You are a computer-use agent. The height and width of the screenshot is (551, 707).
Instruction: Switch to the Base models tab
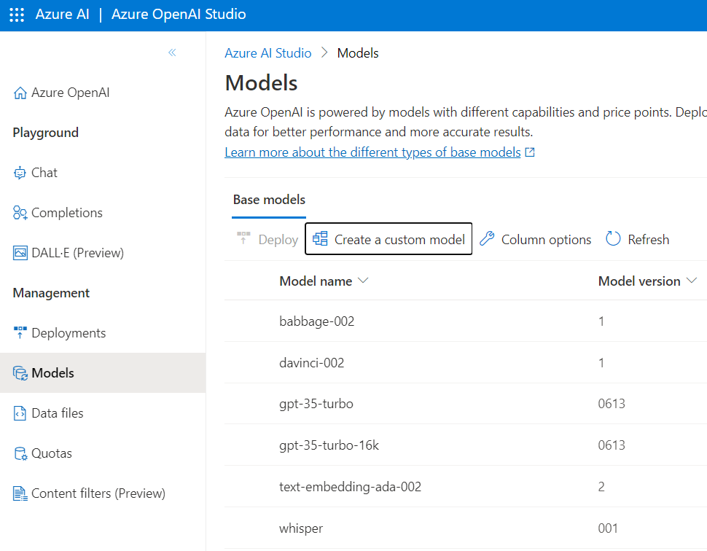[x=269, y=200]
